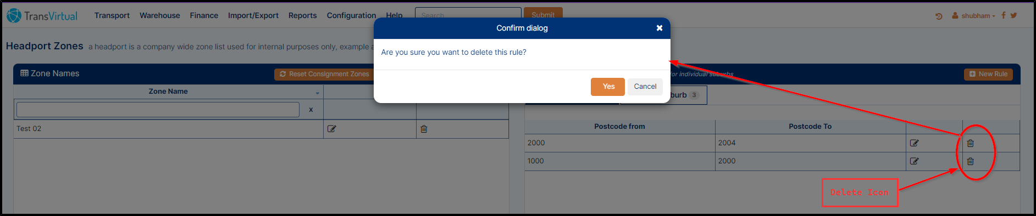
Task: Close the Confirm dialog with the X
Action: (659, 28)
